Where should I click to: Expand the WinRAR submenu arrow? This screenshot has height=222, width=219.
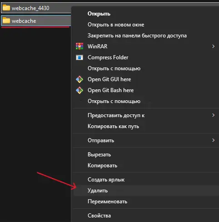tap(213, 46)
